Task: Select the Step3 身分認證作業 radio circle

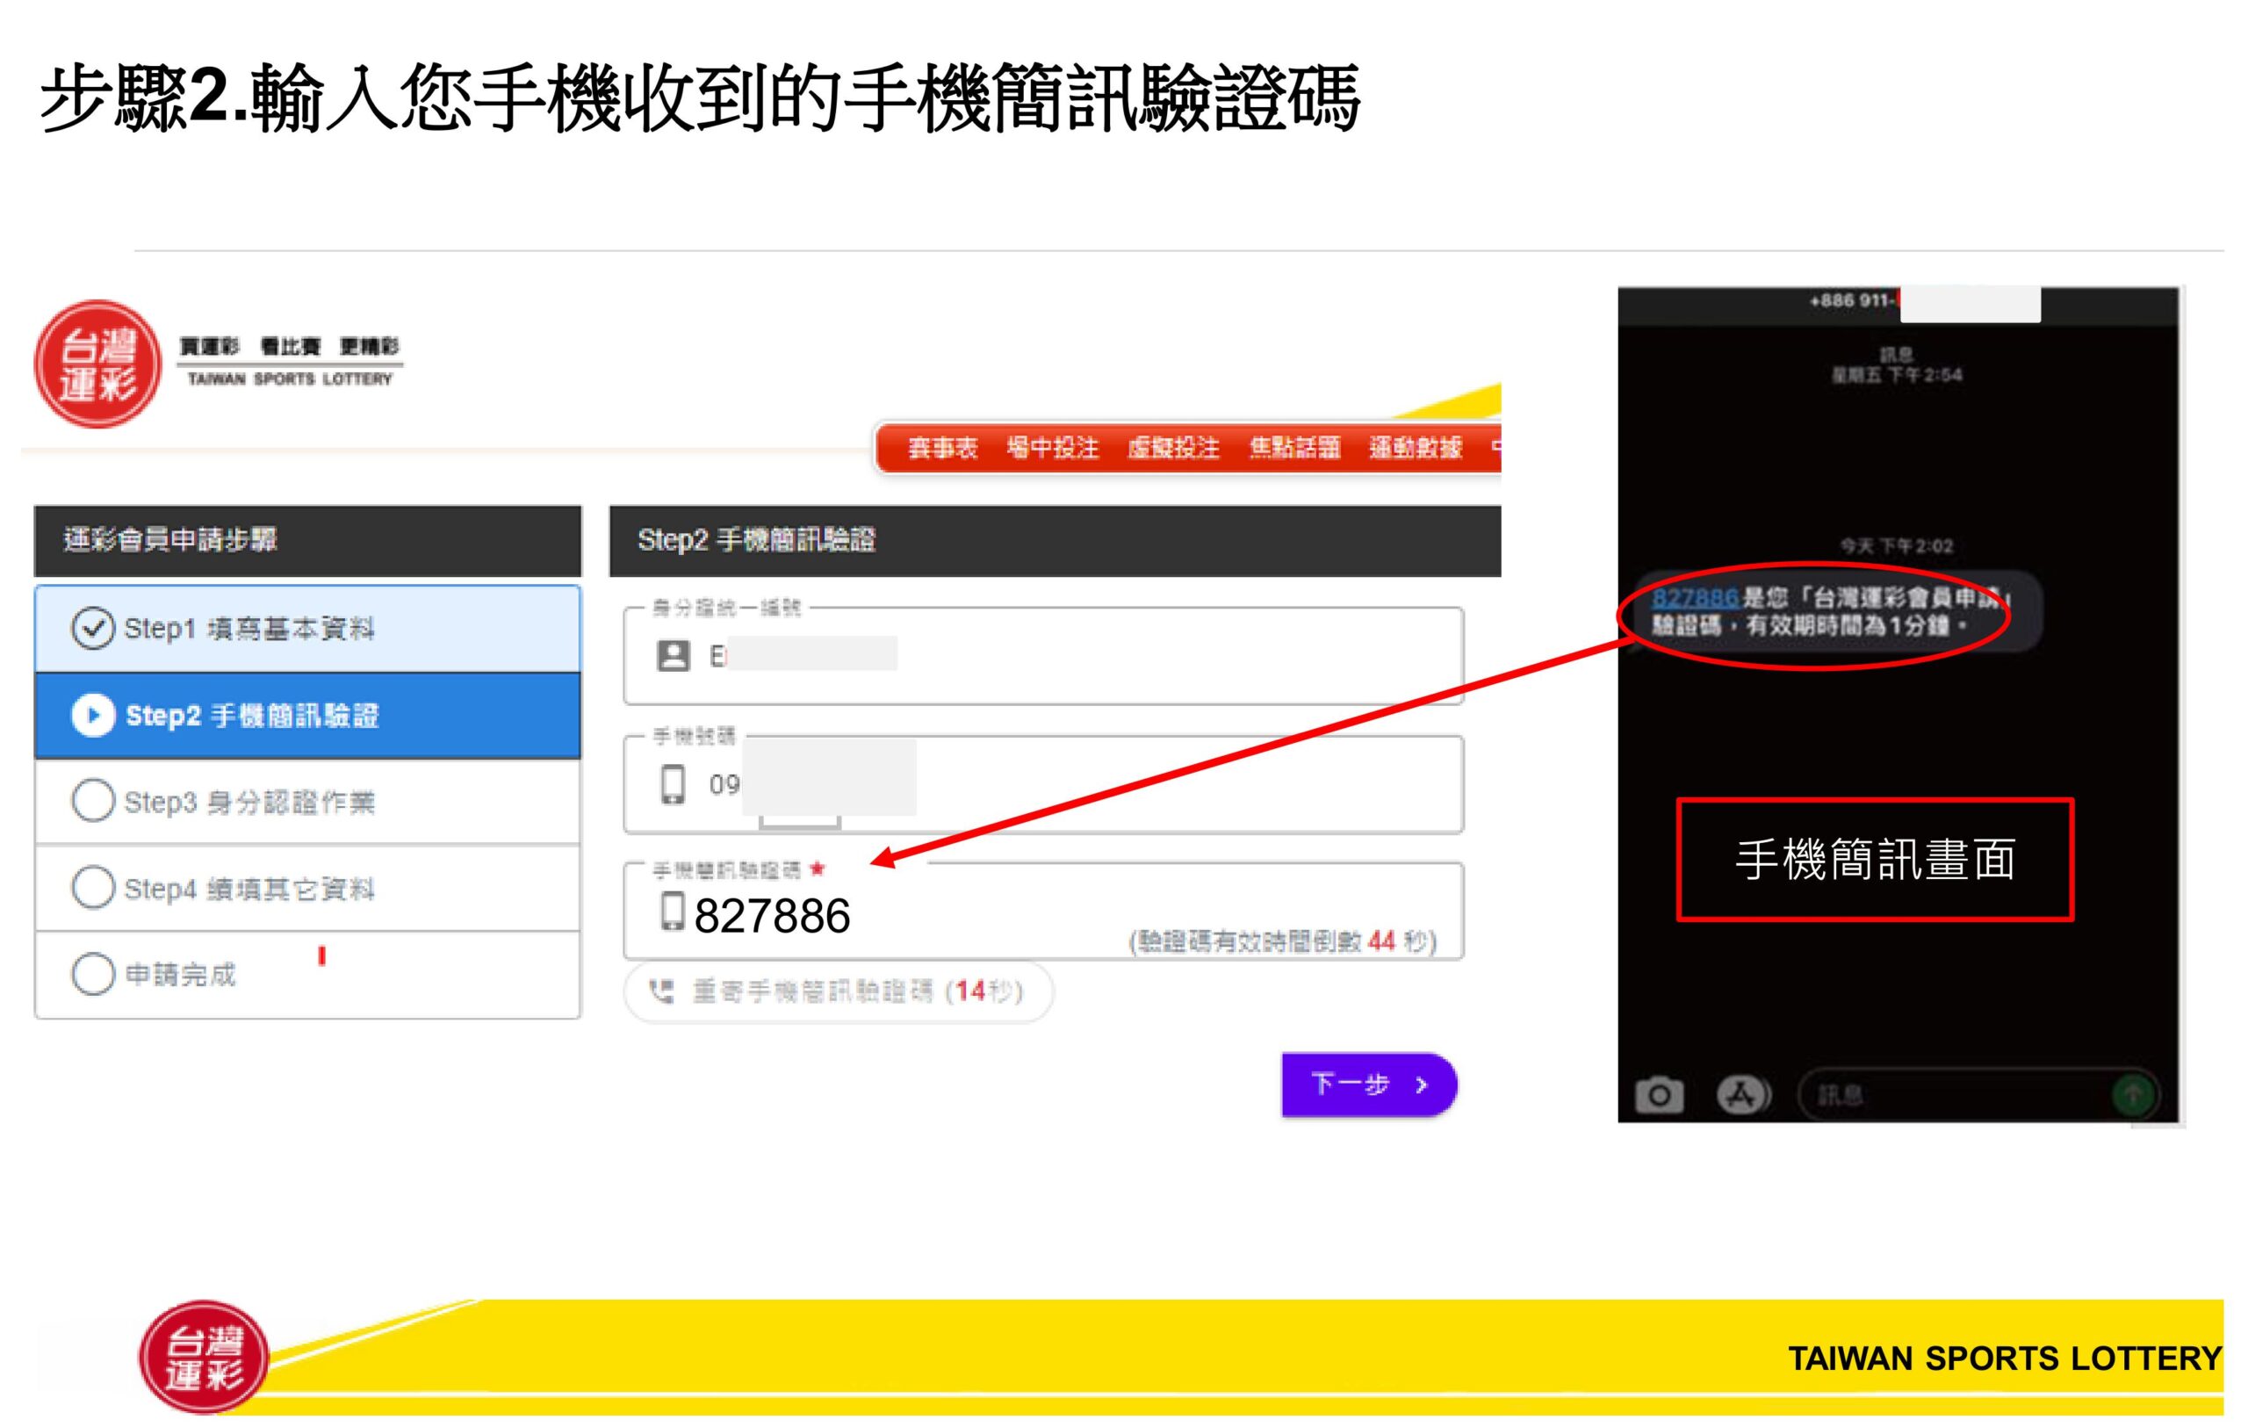Action: click(92, 801)
